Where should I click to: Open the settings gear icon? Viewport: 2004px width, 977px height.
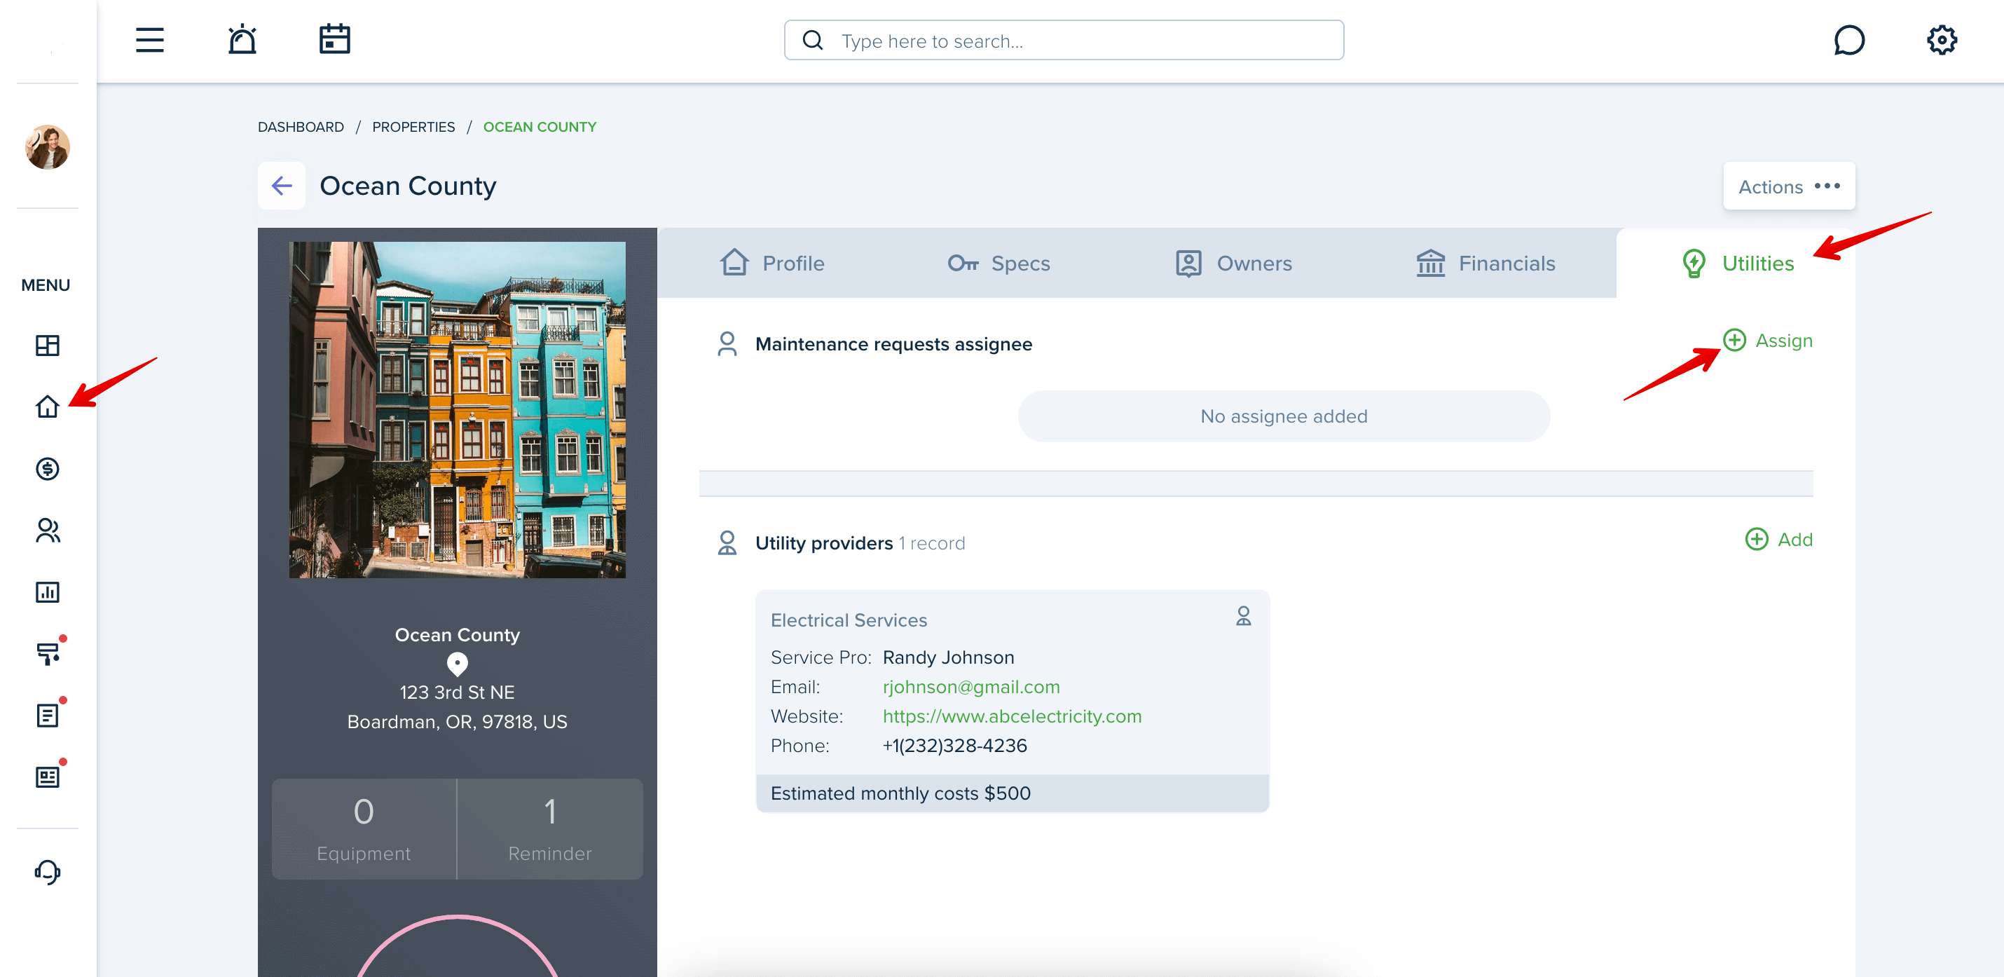point(1942,41)
